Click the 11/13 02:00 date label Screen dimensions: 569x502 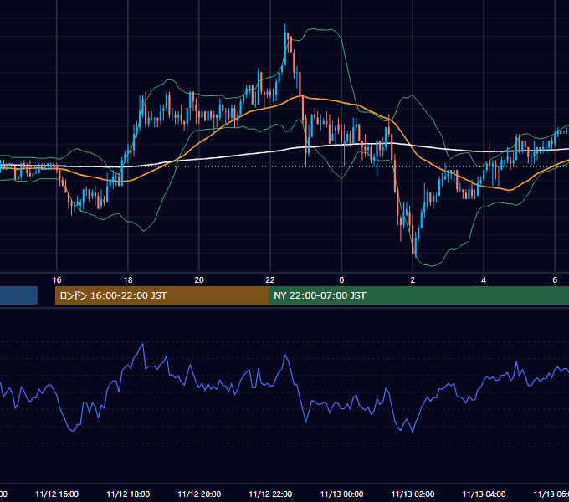coord(413,494)
